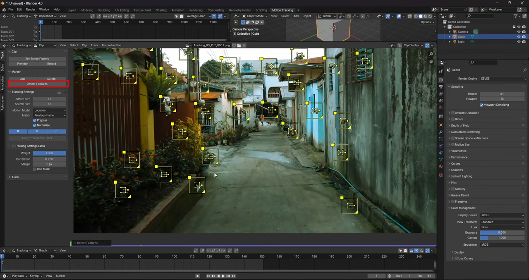Enable the Bloom checkbox
Viewport: 529px width, 280px height.
coord(453,119)
